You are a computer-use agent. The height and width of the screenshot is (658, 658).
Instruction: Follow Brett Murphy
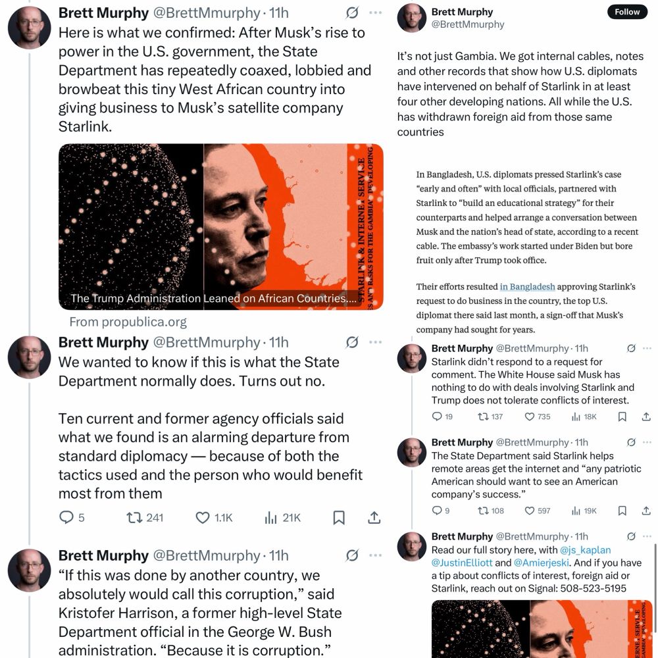(627, 12)
